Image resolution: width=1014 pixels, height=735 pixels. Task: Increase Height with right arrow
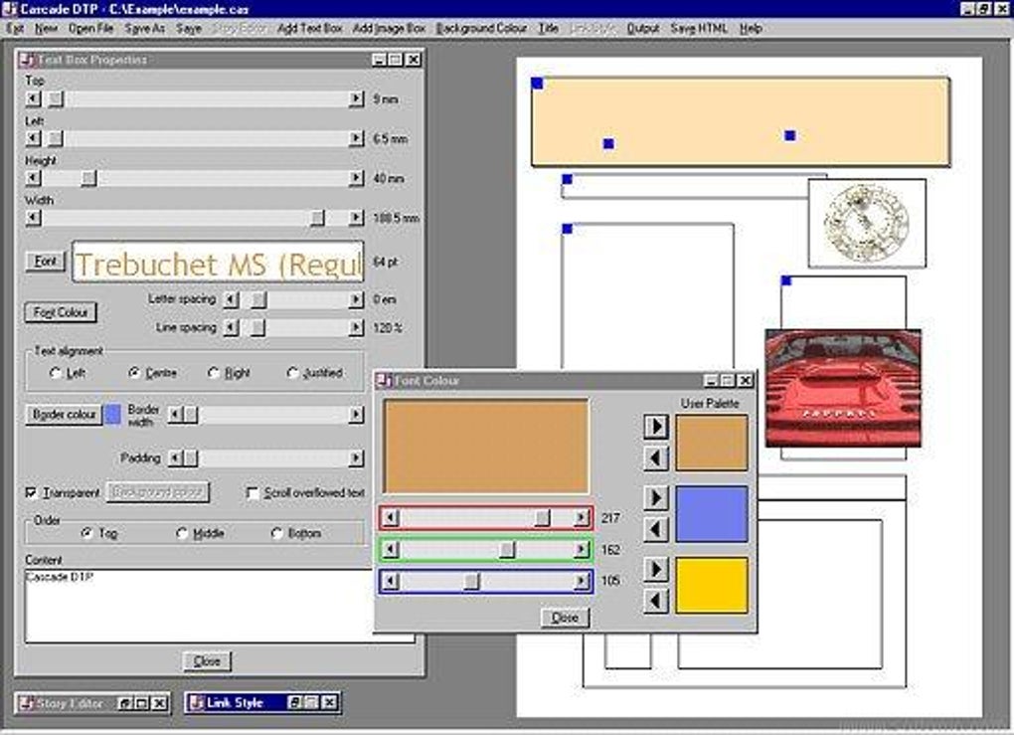pyautogui.click(x=356, y=178)
